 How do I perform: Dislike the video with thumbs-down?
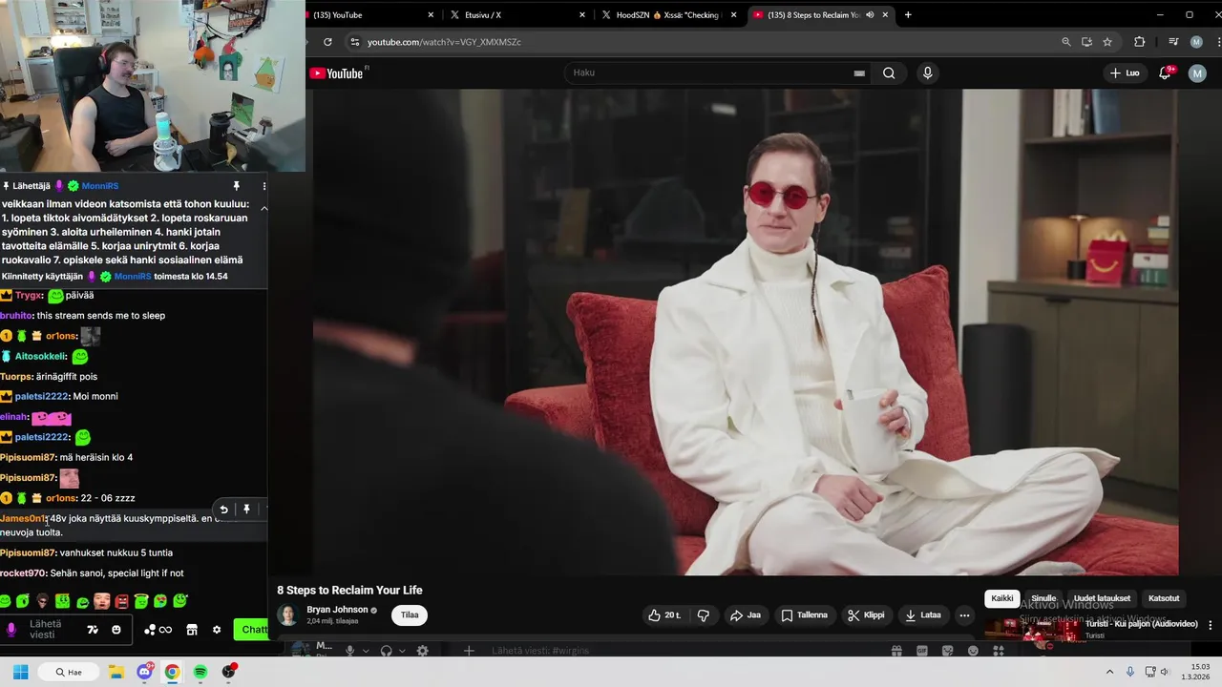704,615
